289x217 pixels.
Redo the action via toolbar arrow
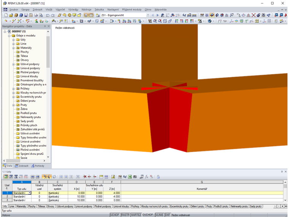[53, 15]
